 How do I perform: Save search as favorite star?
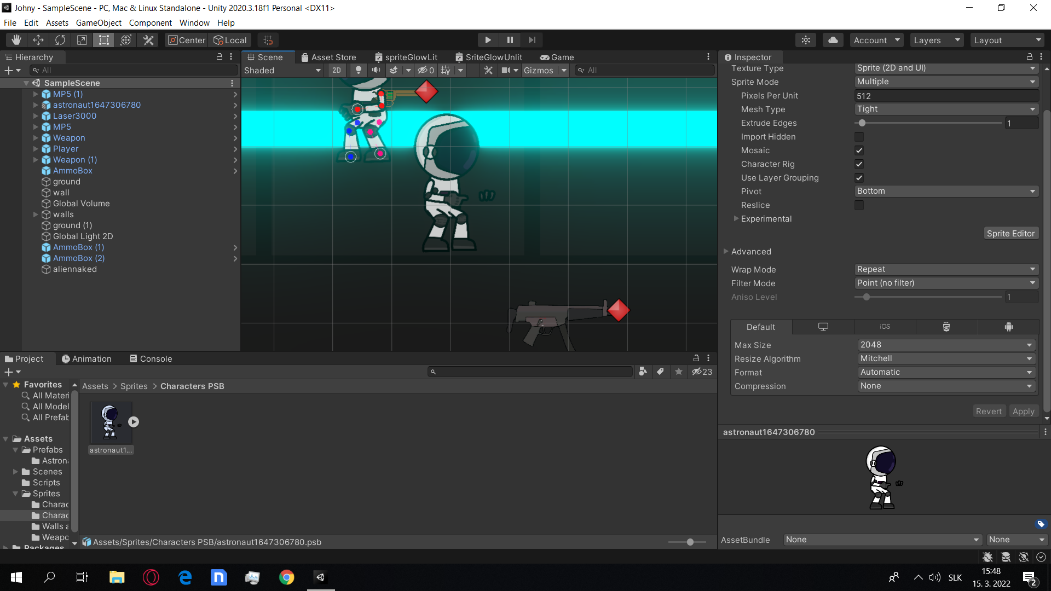pos(679,372)
